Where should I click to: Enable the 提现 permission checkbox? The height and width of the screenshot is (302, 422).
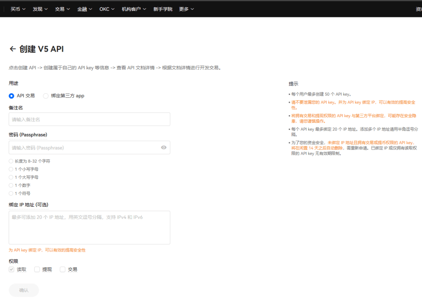pos(37,269)
